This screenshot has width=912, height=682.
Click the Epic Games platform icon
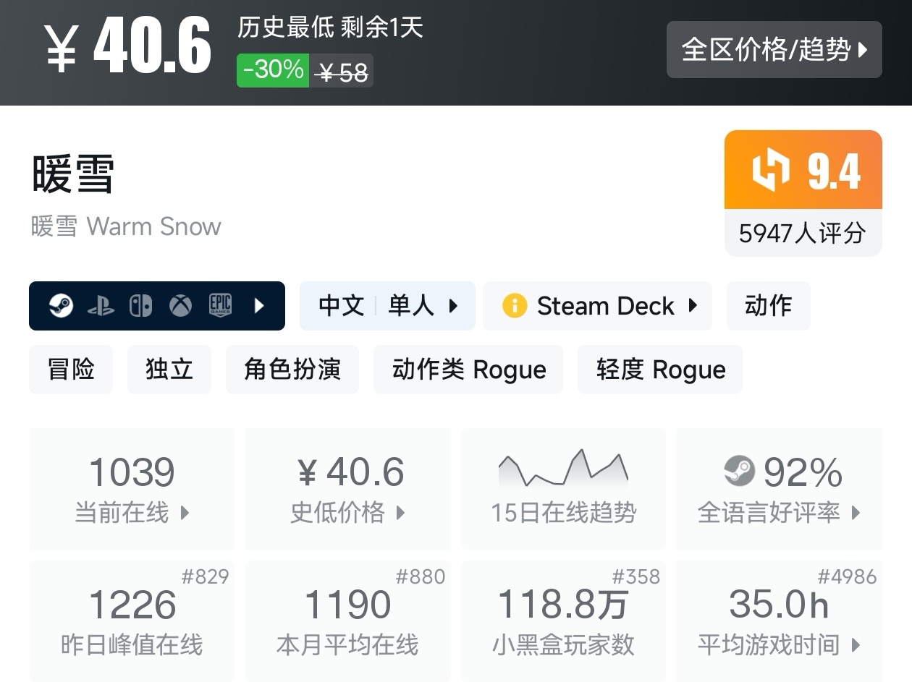(220, 306)
